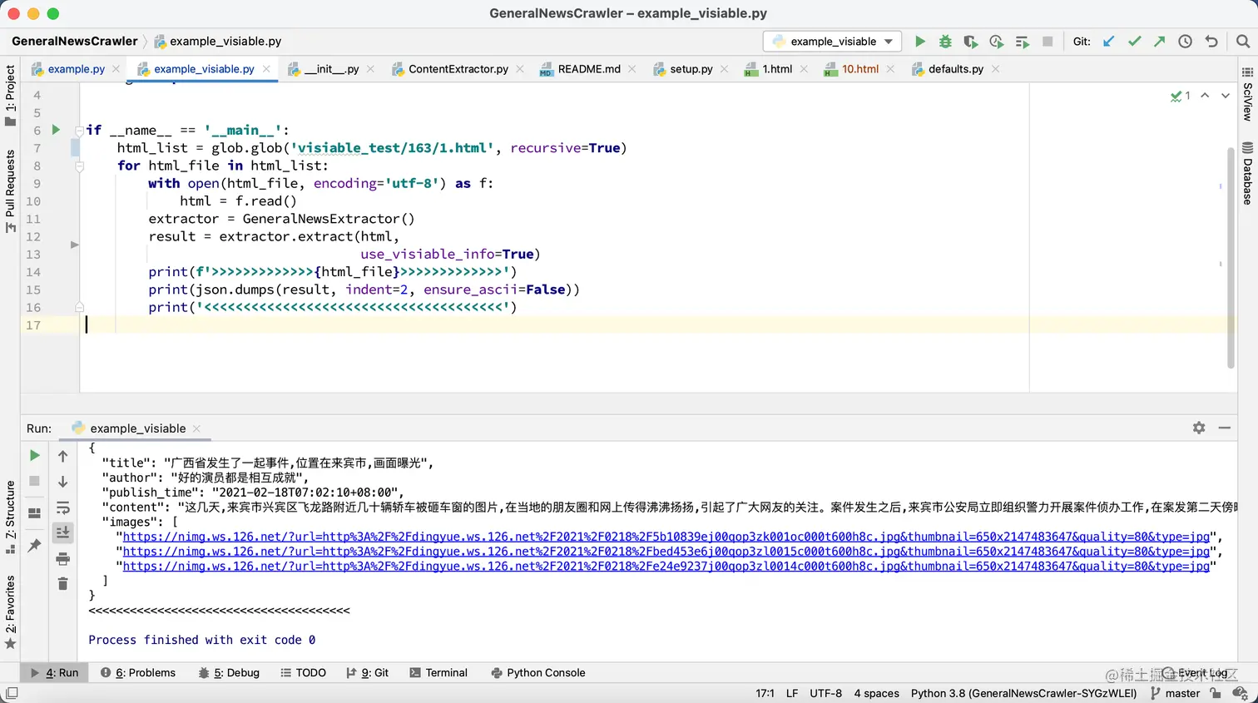
Task: Launch the Profile run icon
Action: (996, 42)
